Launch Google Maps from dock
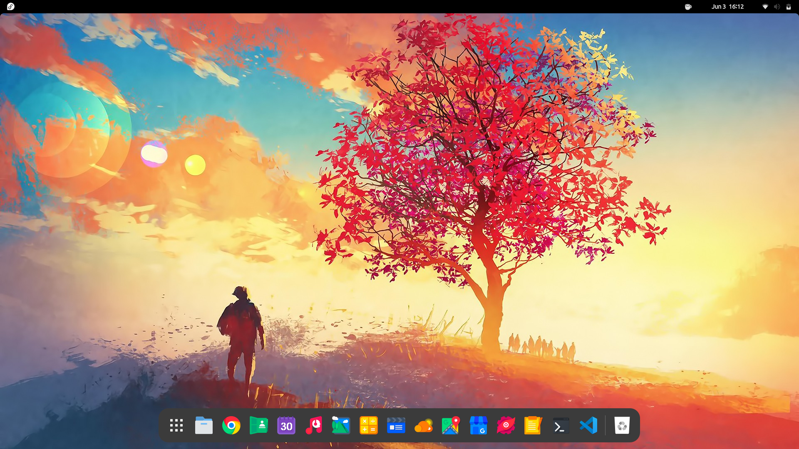Viewport: 799px width, 449px height. pyautogui.click(x=451, y=425)
